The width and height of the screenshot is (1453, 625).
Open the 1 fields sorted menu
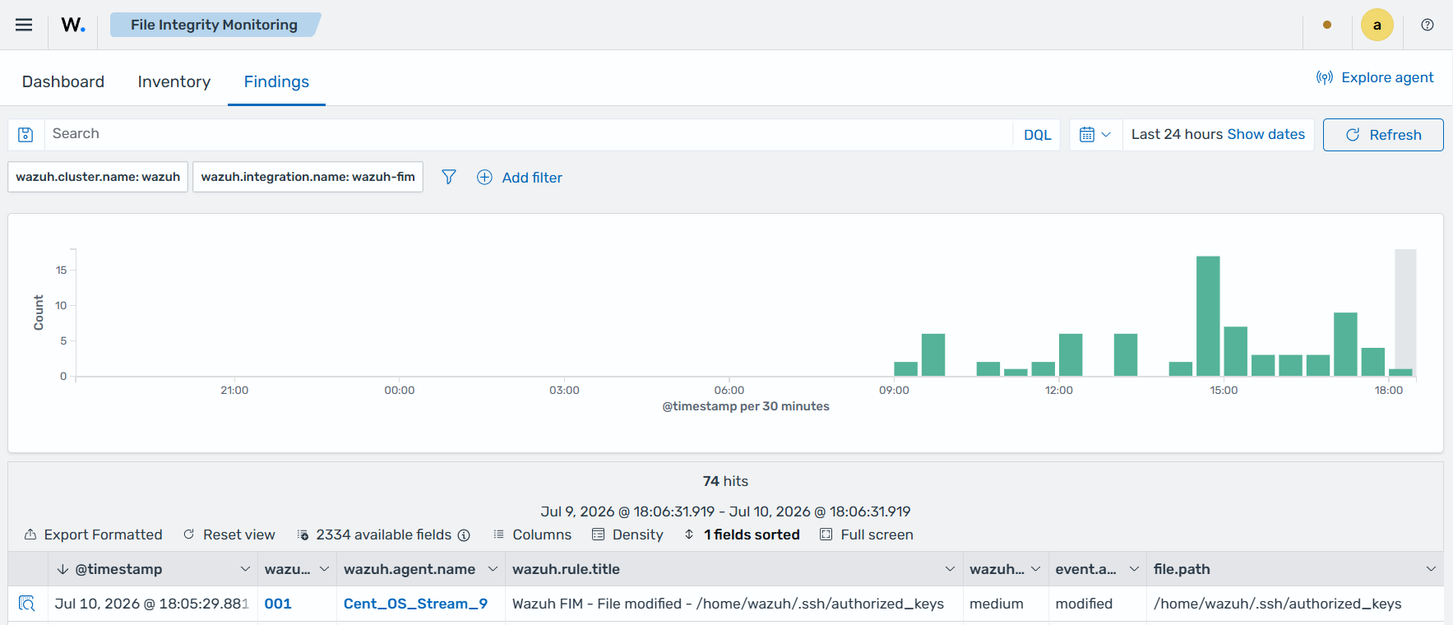(x=742, y=535)
